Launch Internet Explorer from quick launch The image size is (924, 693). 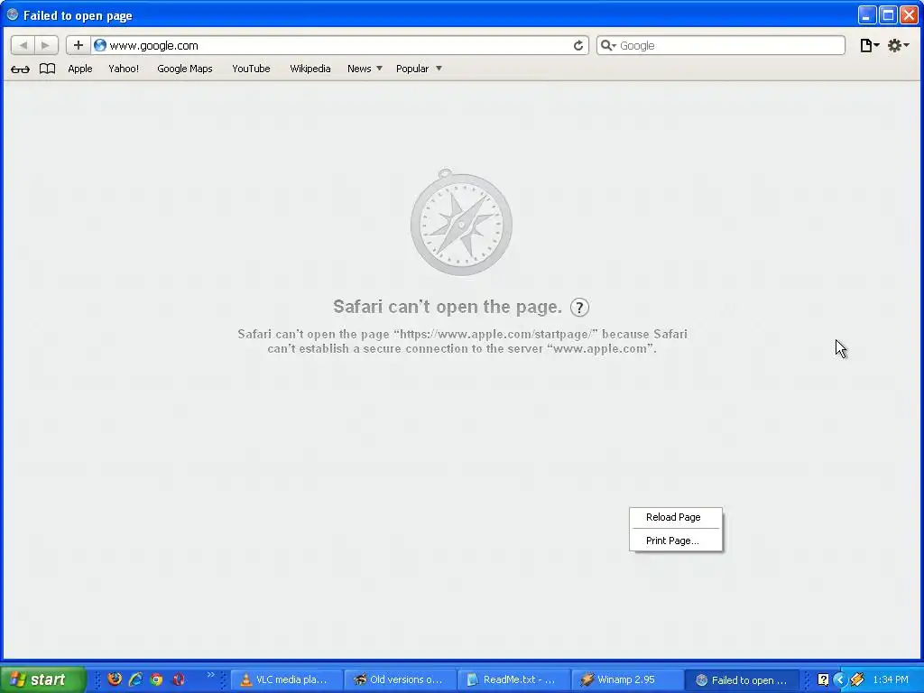(x=135, y=679)
